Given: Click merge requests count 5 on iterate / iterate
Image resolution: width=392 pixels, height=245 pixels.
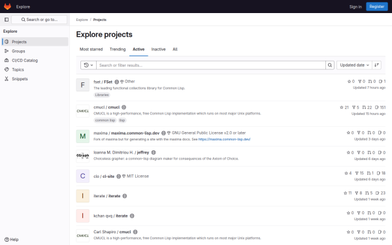Looking at the screenshot, I should (x=368, y=193).
